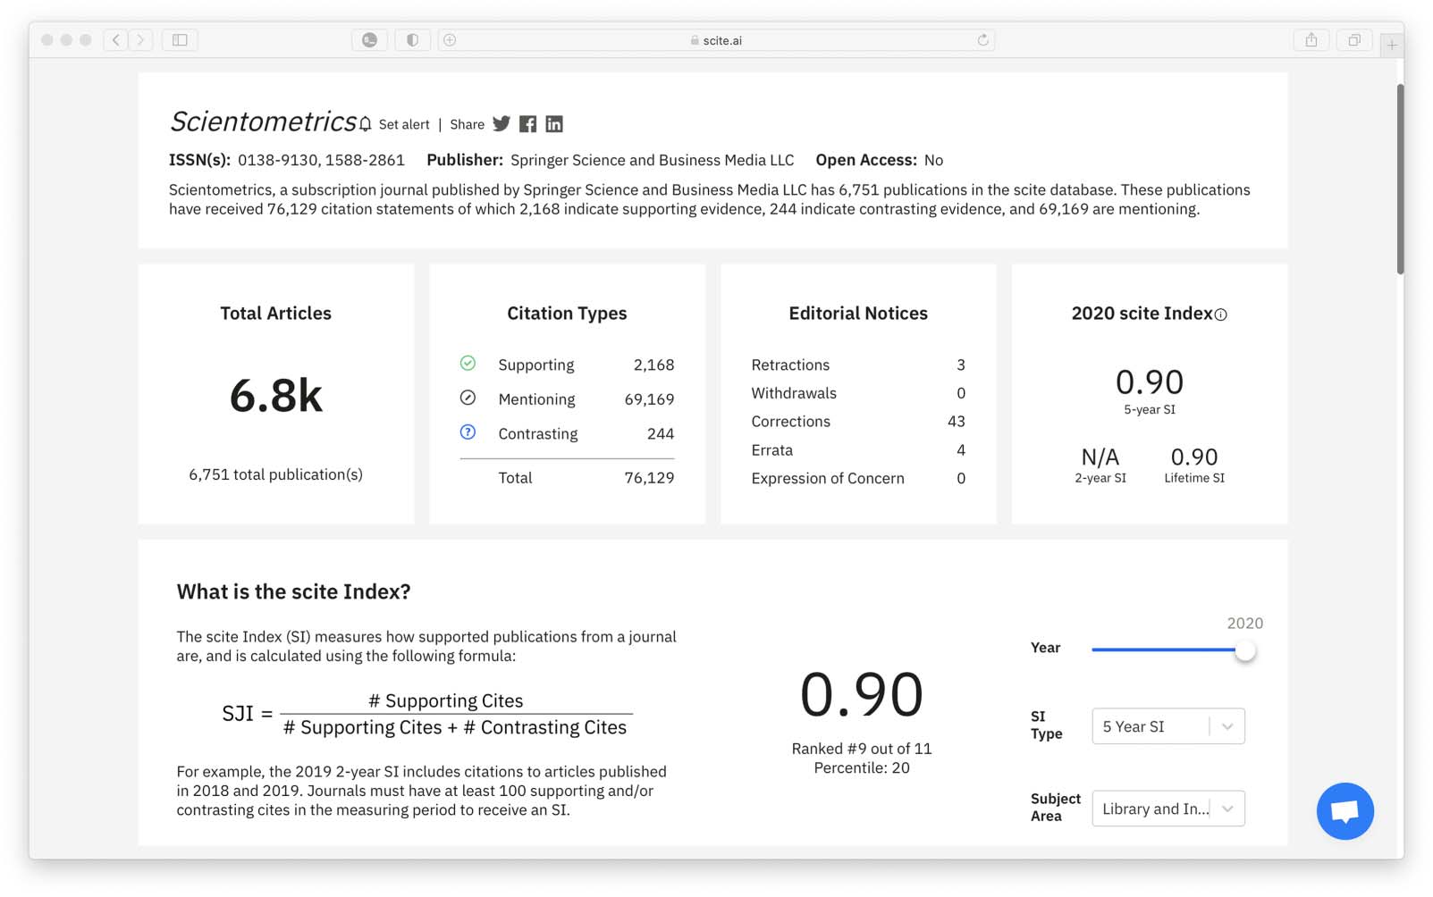This screenshot has width=1433, height=897.
Task: Click the scite Index info icon
Action: coord(1221,314)
